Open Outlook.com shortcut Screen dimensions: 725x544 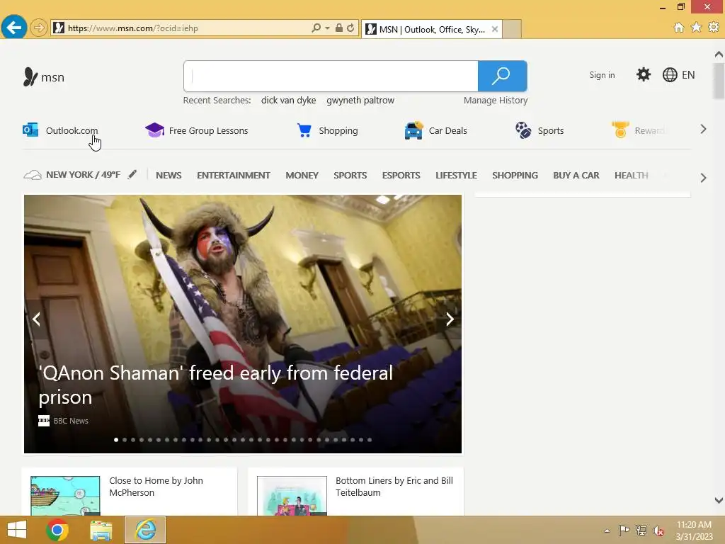pyautogui.click(x=60, y=130)
